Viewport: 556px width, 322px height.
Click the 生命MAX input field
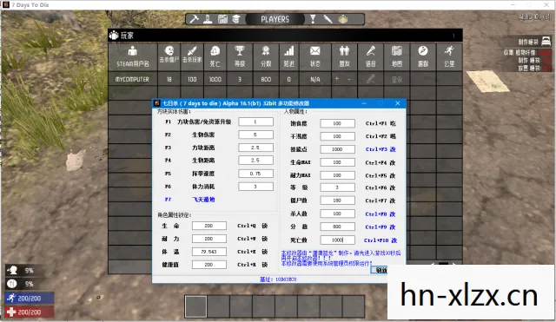coord(337,162)
